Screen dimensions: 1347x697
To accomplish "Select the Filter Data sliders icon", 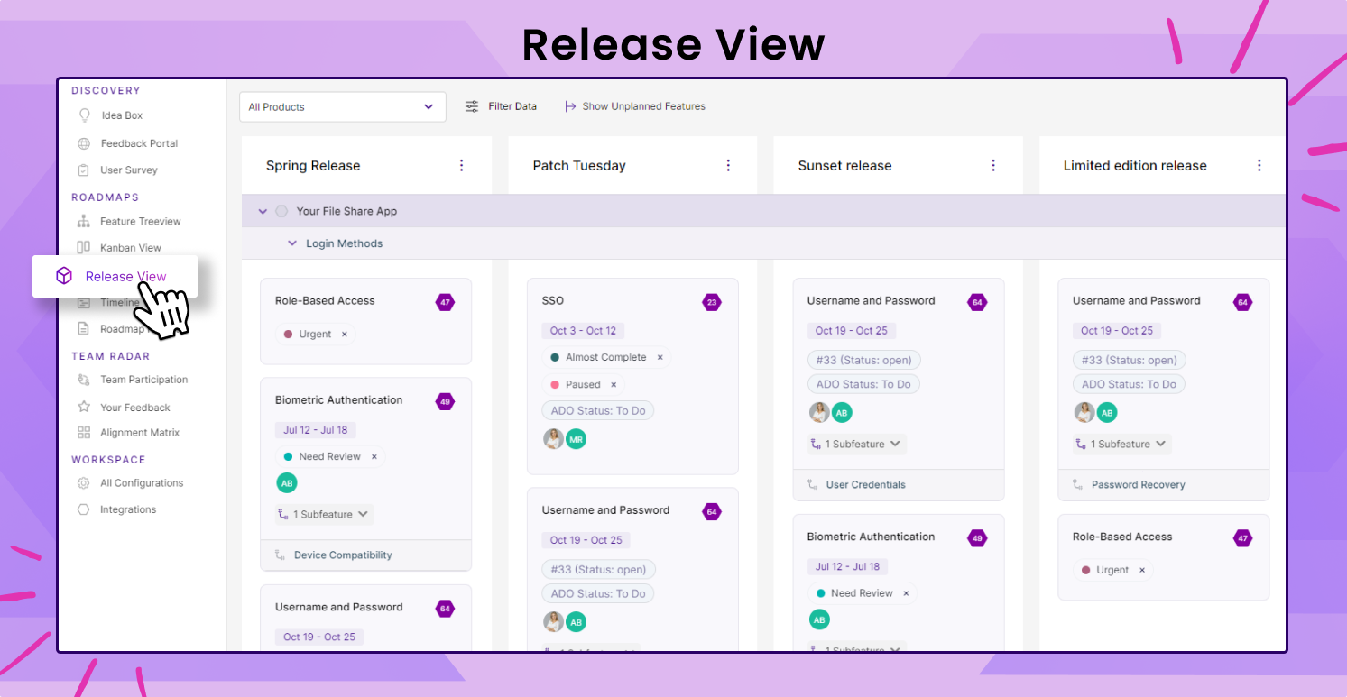I will pos(471,105).
